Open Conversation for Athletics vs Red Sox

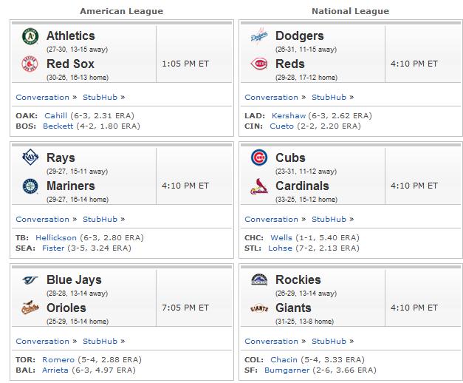[43, 98]
